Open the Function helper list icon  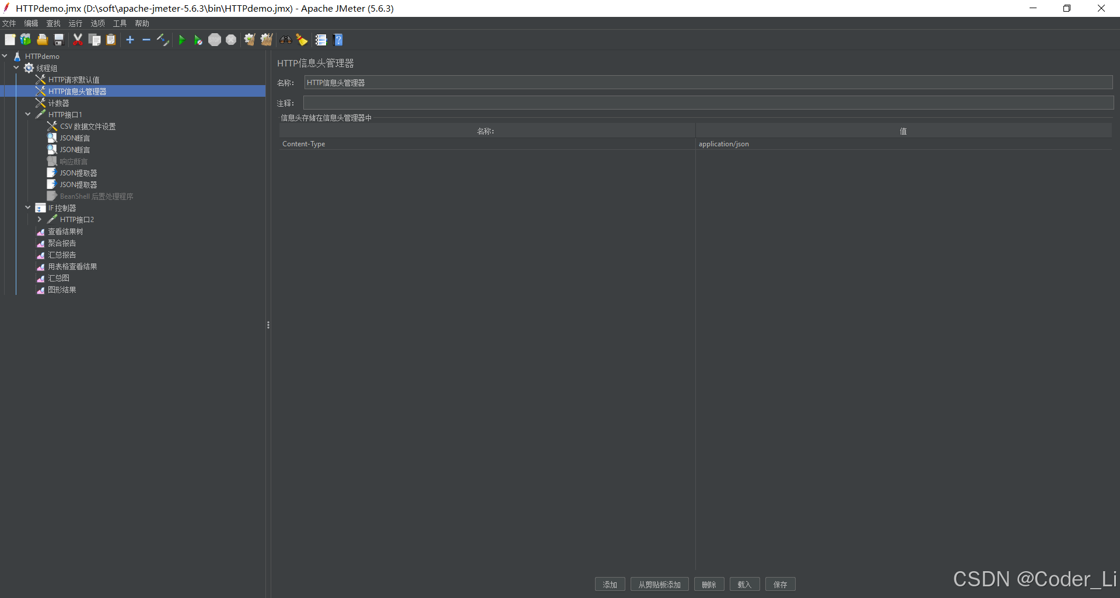coord(321,40)
